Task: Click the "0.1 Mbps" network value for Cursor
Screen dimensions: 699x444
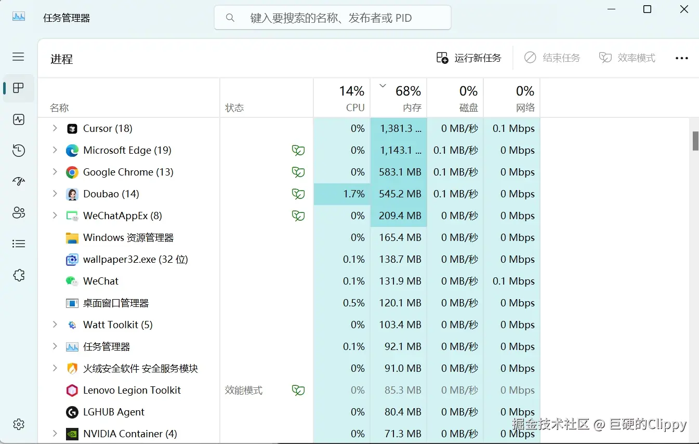Action: [x=514, y=129]
